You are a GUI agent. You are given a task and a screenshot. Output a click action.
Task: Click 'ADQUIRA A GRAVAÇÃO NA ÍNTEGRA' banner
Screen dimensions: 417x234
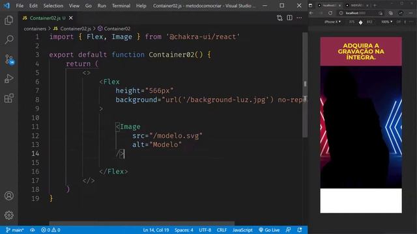point(361,51)
